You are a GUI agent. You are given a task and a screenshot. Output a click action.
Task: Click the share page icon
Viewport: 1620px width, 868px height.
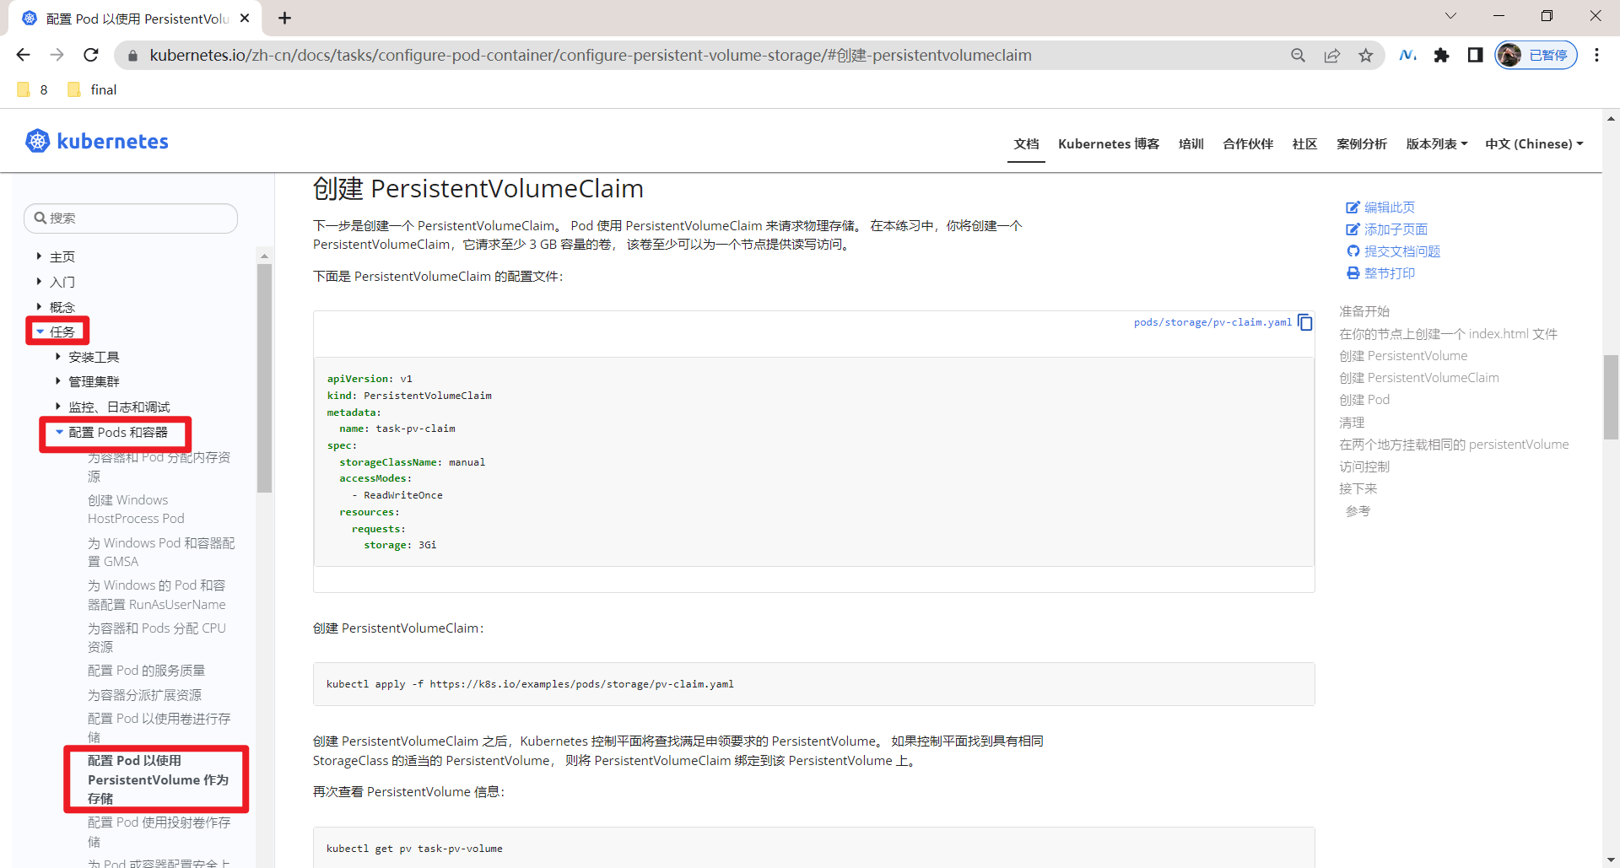[x=1332, y=56]
